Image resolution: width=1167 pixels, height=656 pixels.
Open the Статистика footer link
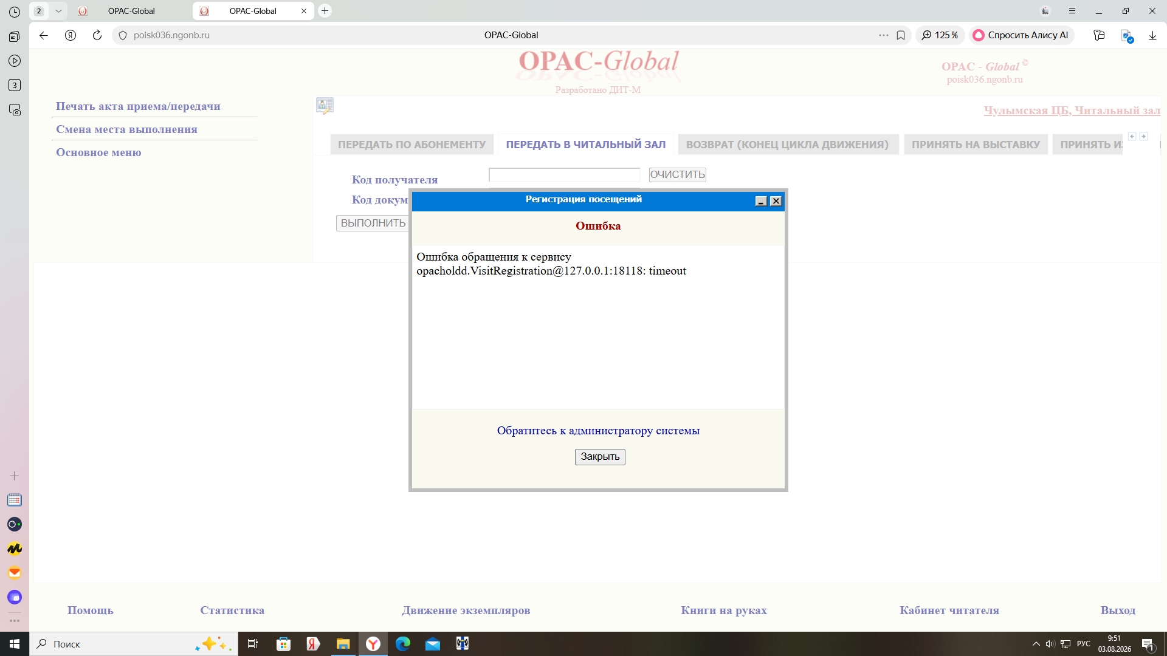[x=232, y=610]
